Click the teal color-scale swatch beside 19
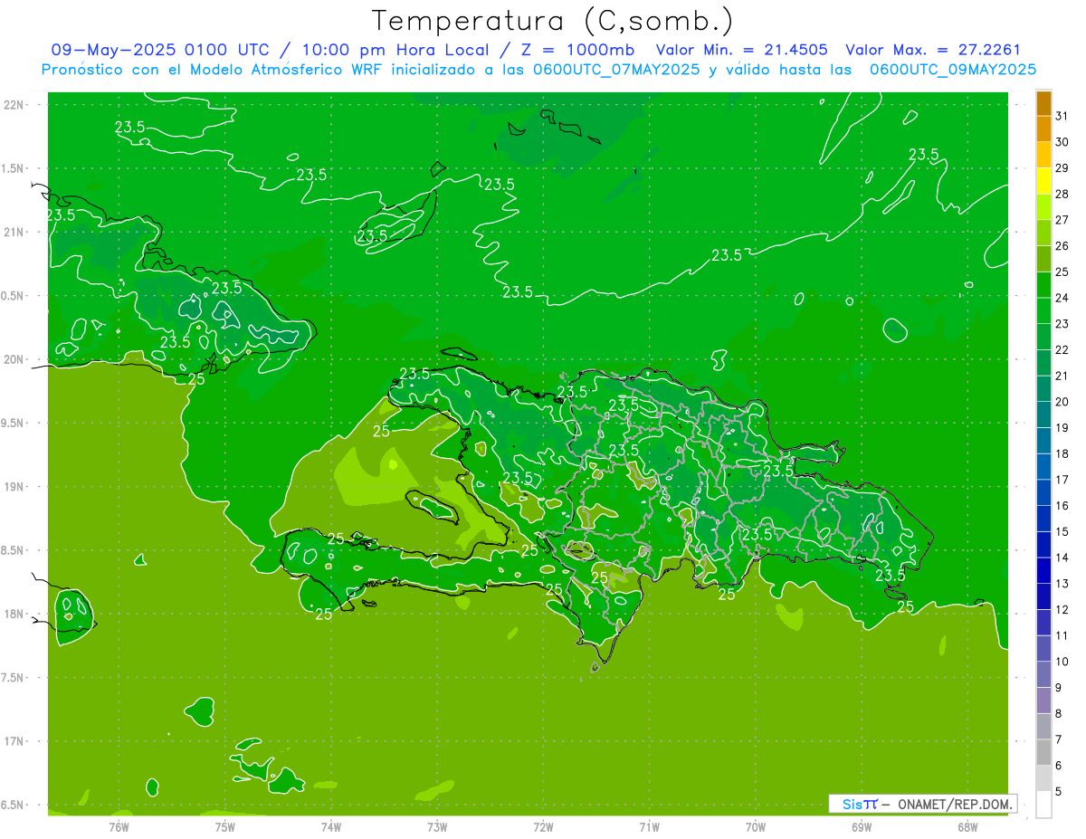Image resolution: width=1086 pixels, height=839 pixels. click(1043, 415)
